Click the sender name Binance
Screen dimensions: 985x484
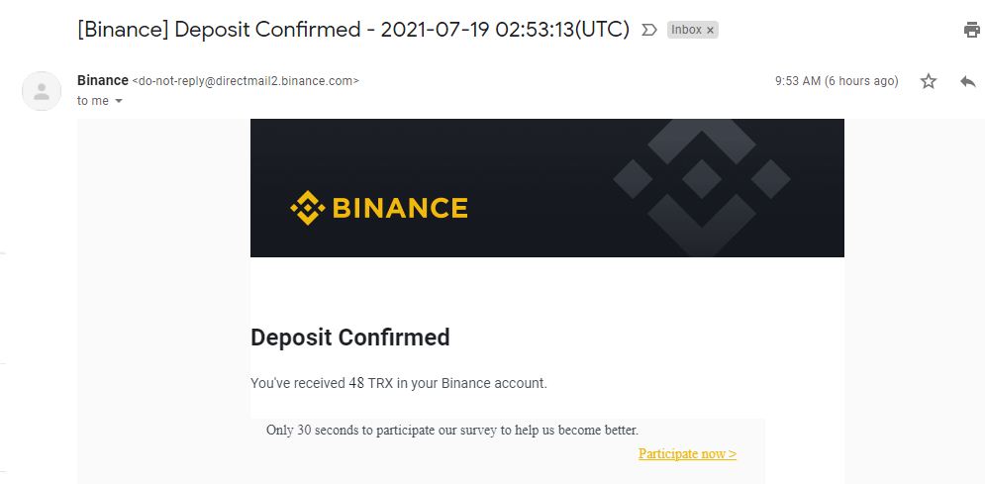click(x=103, y=80)
